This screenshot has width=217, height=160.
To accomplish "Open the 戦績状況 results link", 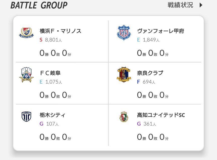I will 180,5.
